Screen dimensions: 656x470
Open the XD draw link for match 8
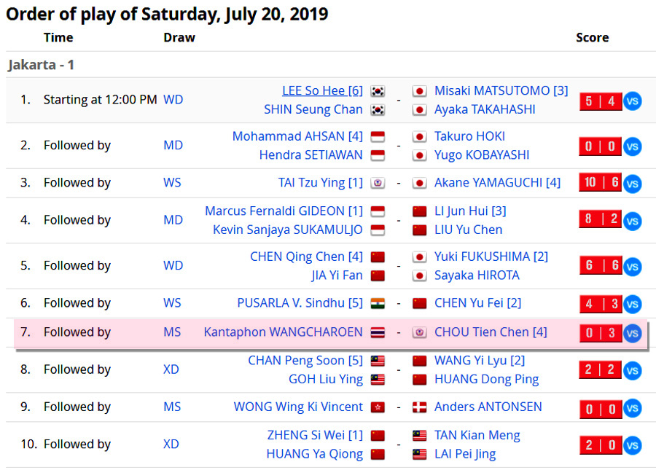click(171, 369)
